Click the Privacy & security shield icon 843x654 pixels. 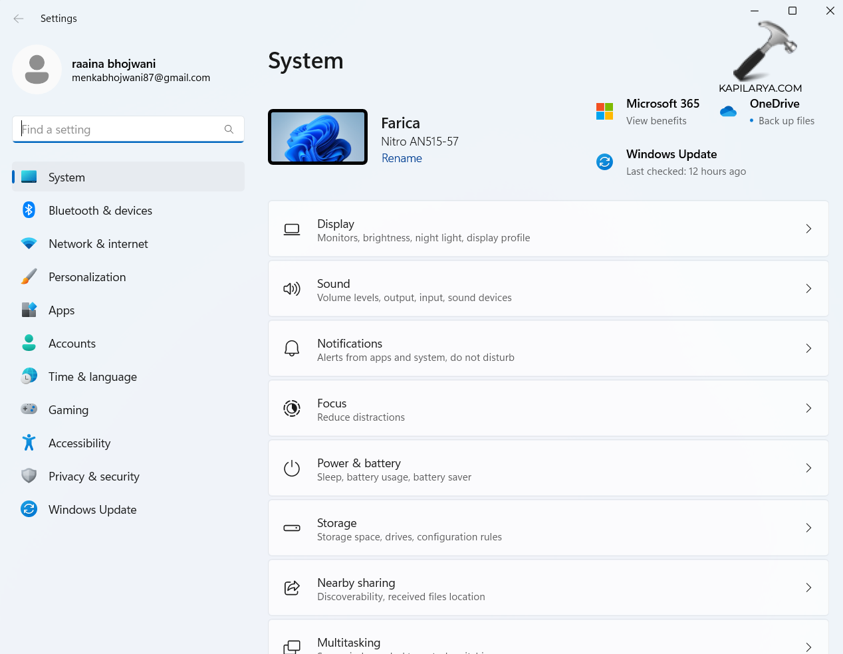pos(29,476)
